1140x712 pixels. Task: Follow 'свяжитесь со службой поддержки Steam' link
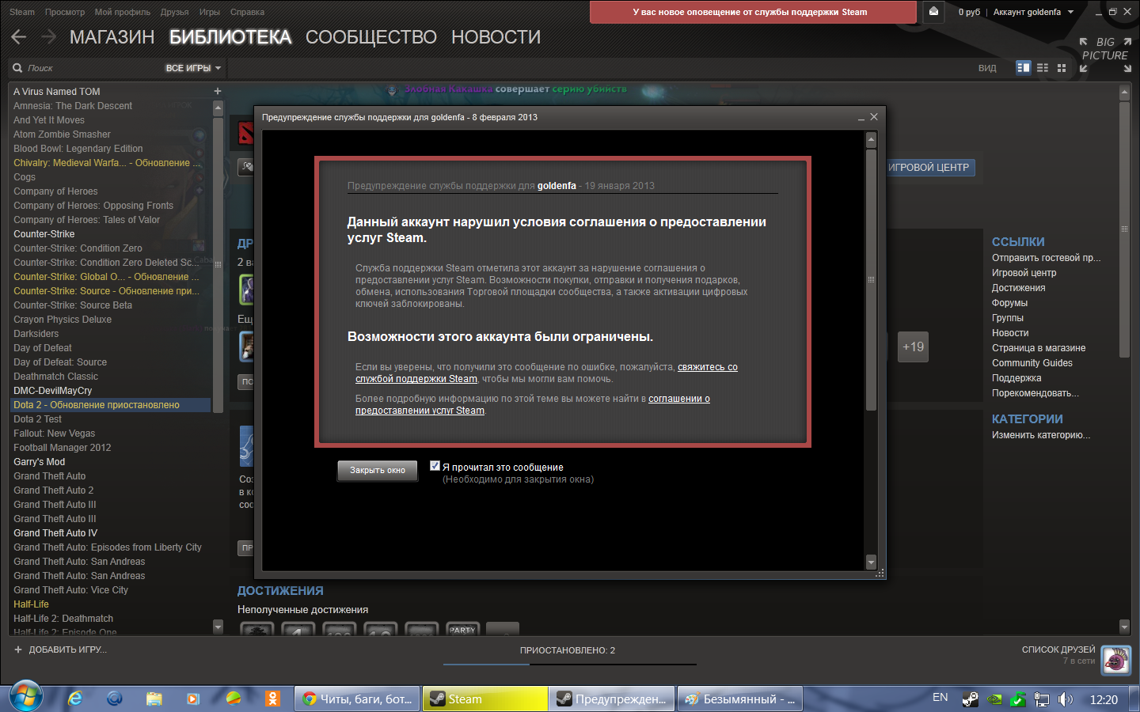(x=546, y=373)
